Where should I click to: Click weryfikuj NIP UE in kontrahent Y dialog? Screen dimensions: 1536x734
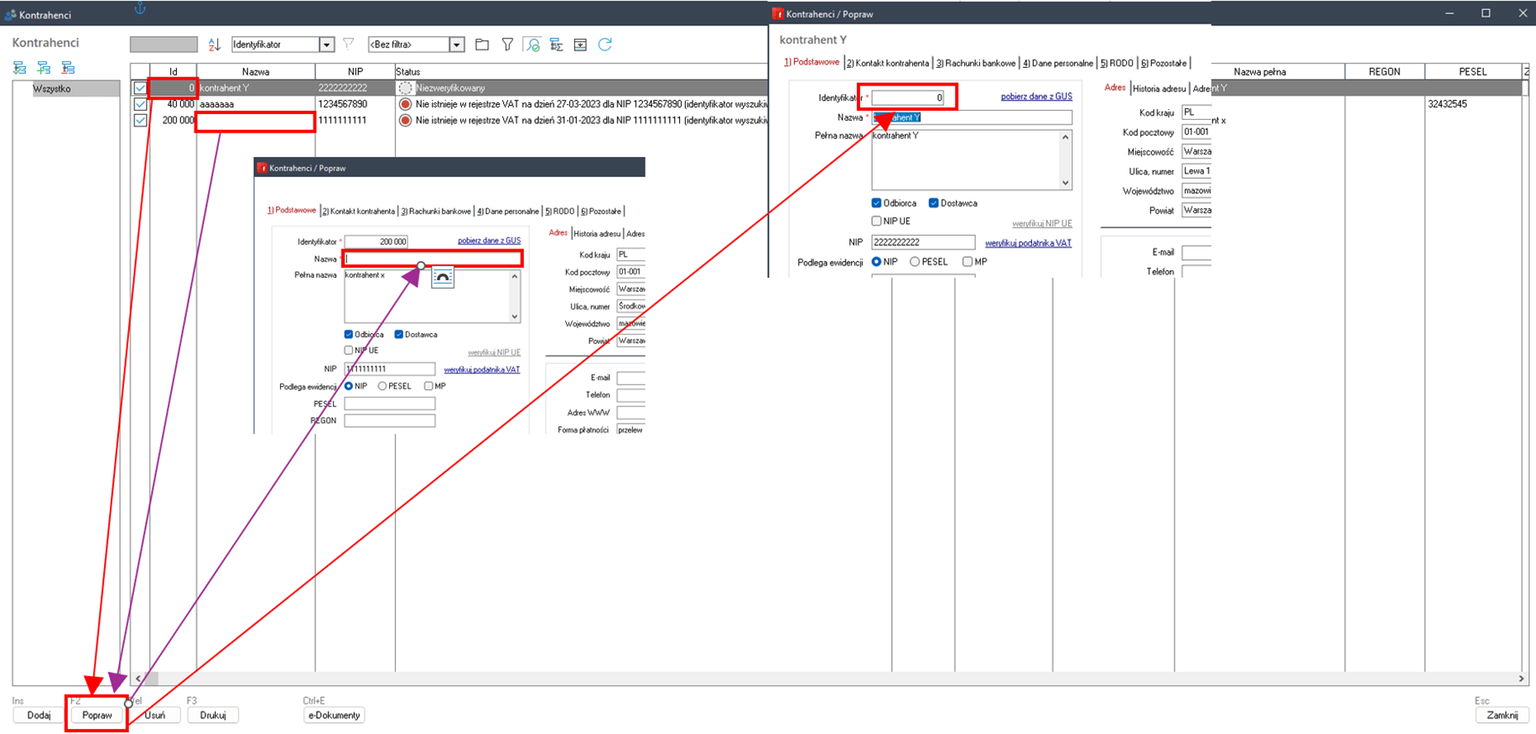click(x=1042, y=224)
